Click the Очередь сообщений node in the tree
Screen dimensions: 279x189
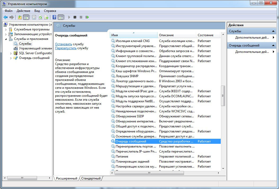pyautogui.click(x=34, y=58)
